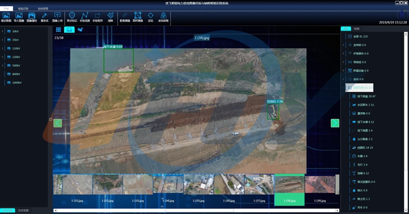Click the thumbnail strip horizontal scrollbar
Screen dimensions: 409x214
[196, 211]
